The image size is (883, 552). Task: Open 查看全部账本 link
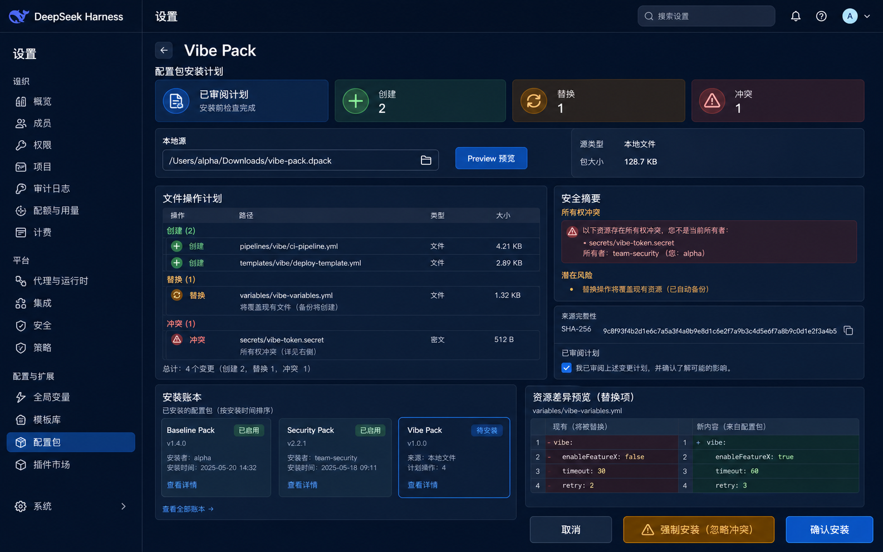coord(188,509)
